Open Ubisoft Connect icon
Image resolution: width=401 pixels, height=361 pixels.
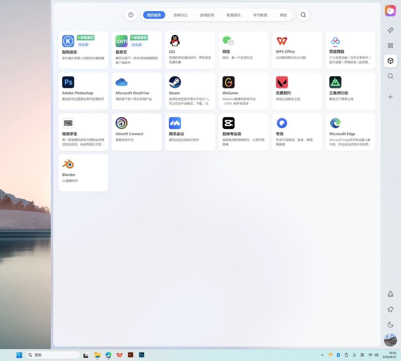121,123
